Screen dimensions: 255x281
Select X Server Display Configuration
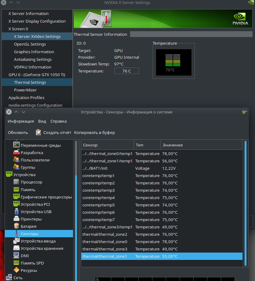[x=37, y=21]
